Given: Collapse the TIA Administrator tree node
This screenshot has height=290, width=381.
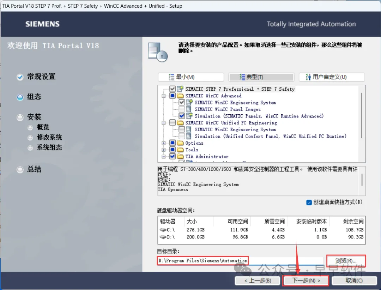Looking at the screenshot, I should (164, 157).
